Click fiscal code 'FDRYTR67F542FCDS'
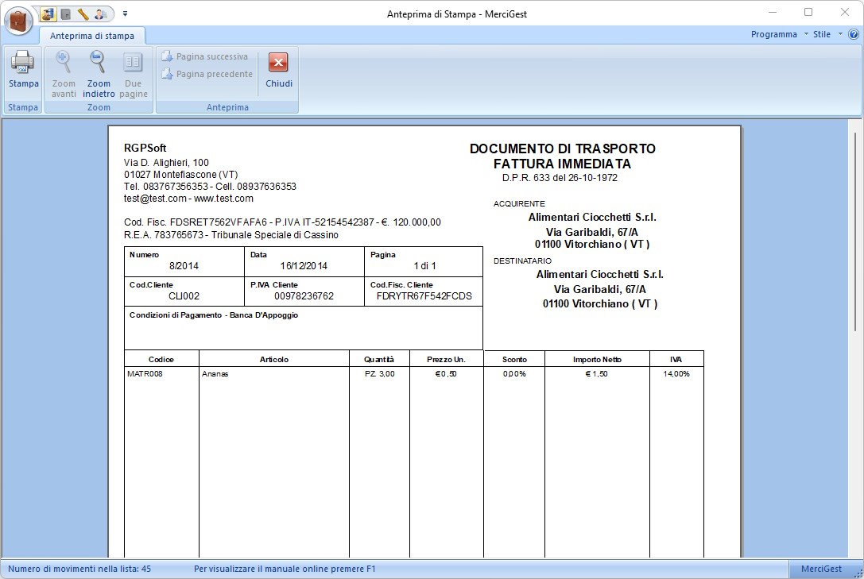 pos(424,296)
